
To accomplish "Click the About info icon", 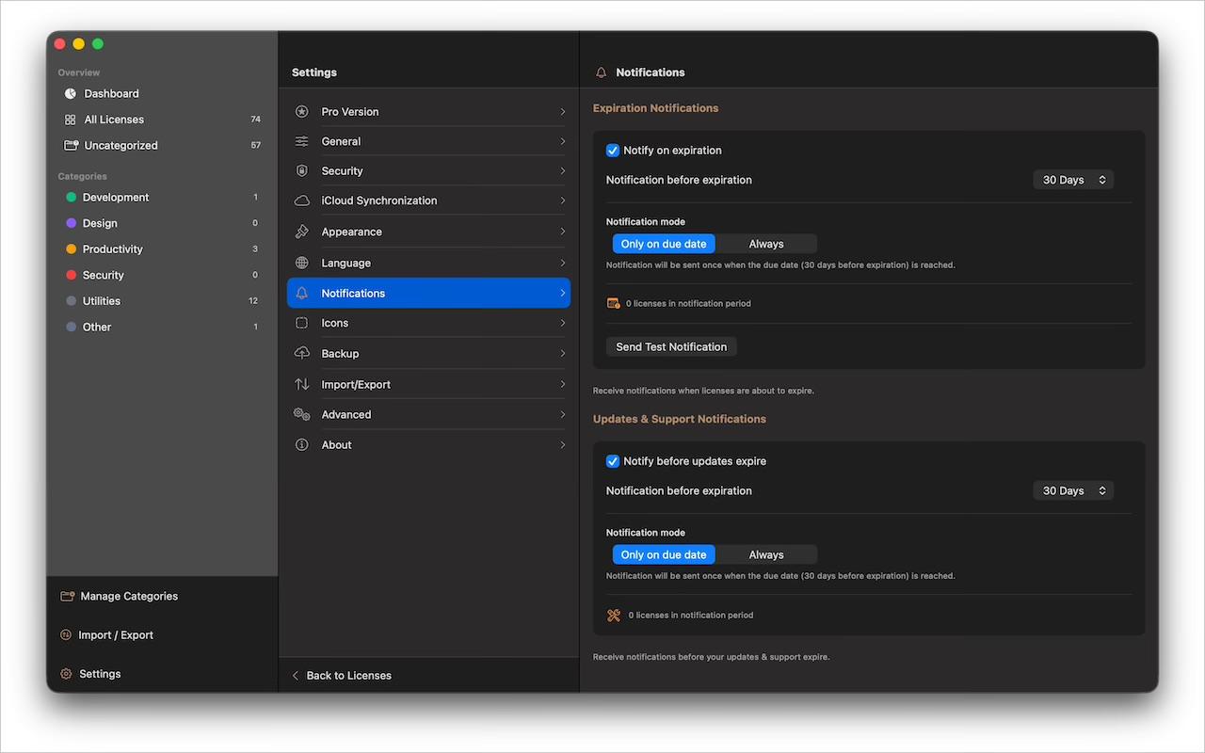I will 302,445.
